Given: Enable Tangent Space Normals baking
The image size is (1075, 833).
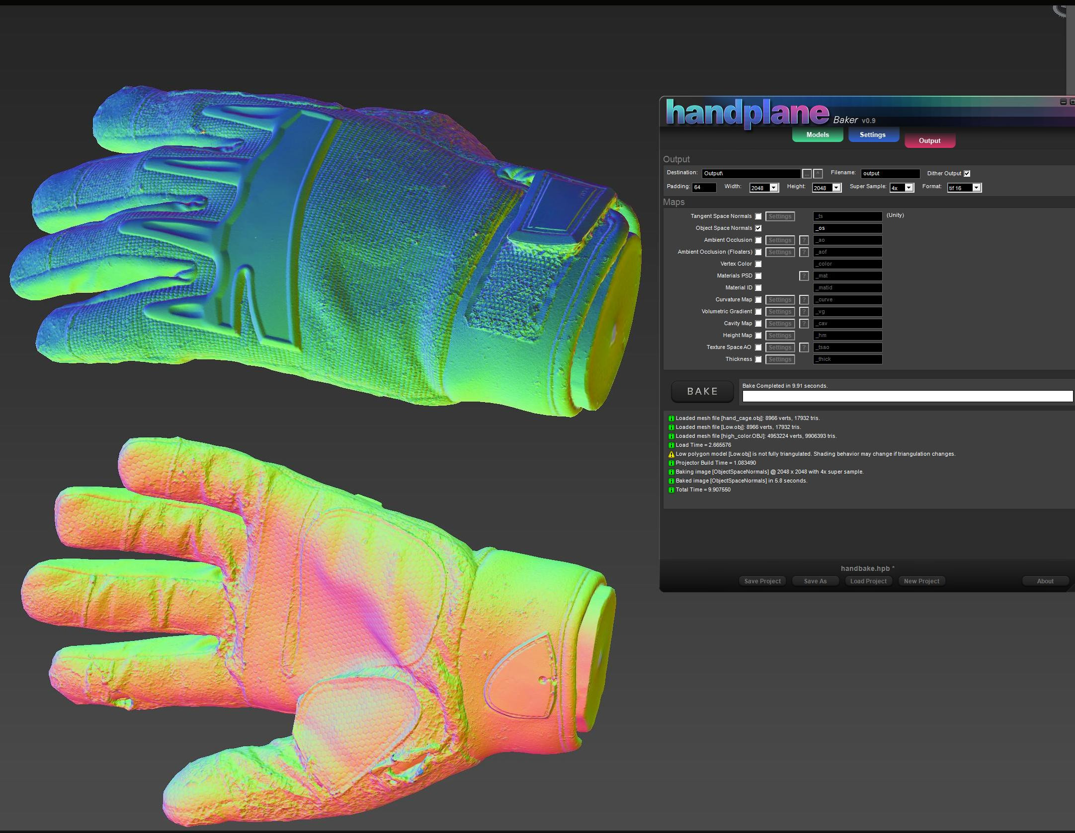Looking at the screenshot, I should pyautogui.click(x=758, y=216).
